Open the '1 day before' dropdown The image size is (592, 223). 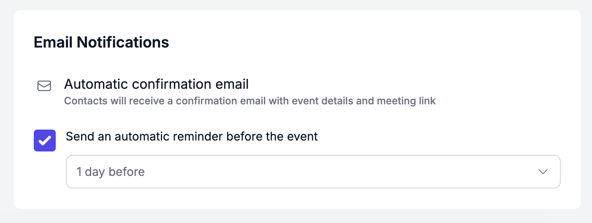[x=313, y=172]
